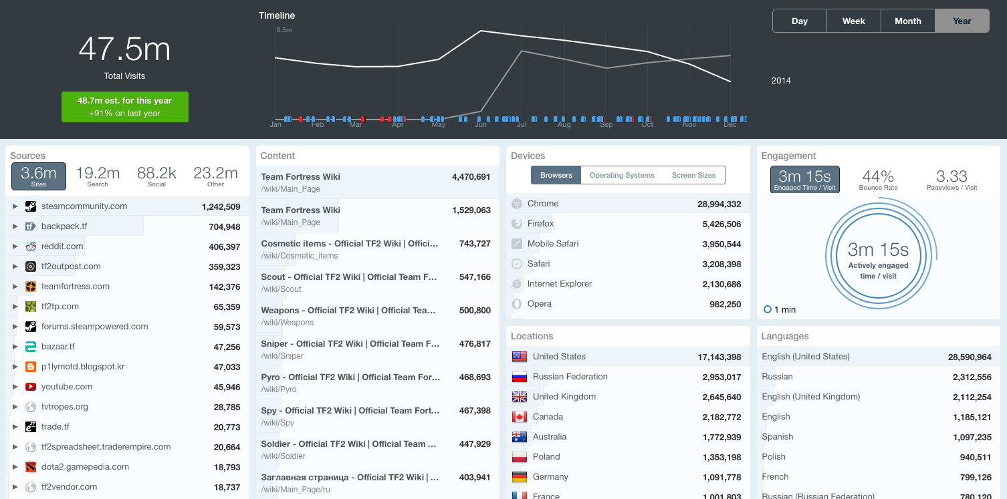Screen dimensions: 1007x499
Task: Click the Mobile Safari icon
Action: tap(516, 244)
